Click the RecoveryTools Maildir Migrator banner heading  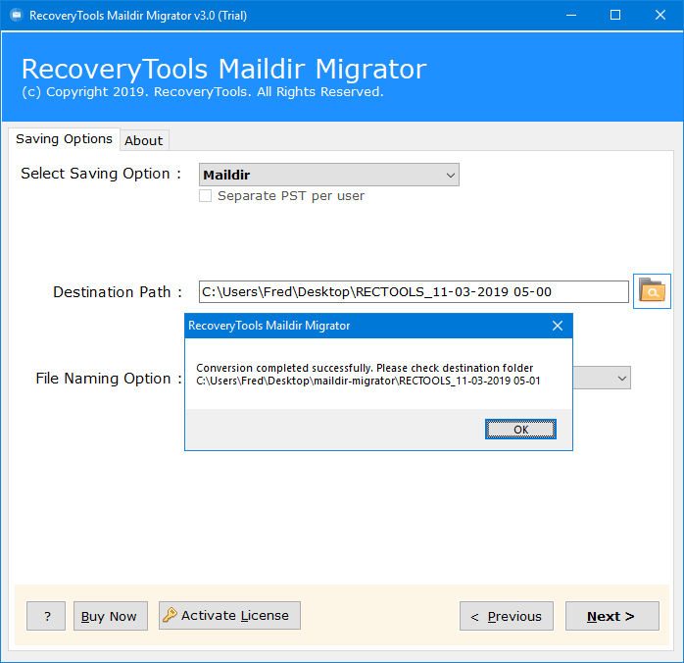coord(224,69)
